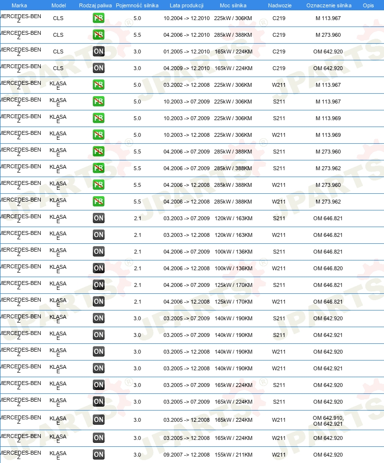Click PB icon in the 03.2002 -> 12.2008 row

tap(98, 85)
